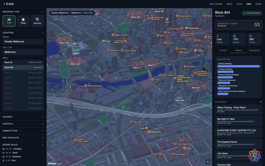Image resolution: width=265 pixels, height=166 pixels.
Task: Click the Puzzle Coffee map marker
Action: tap(122, 51)
